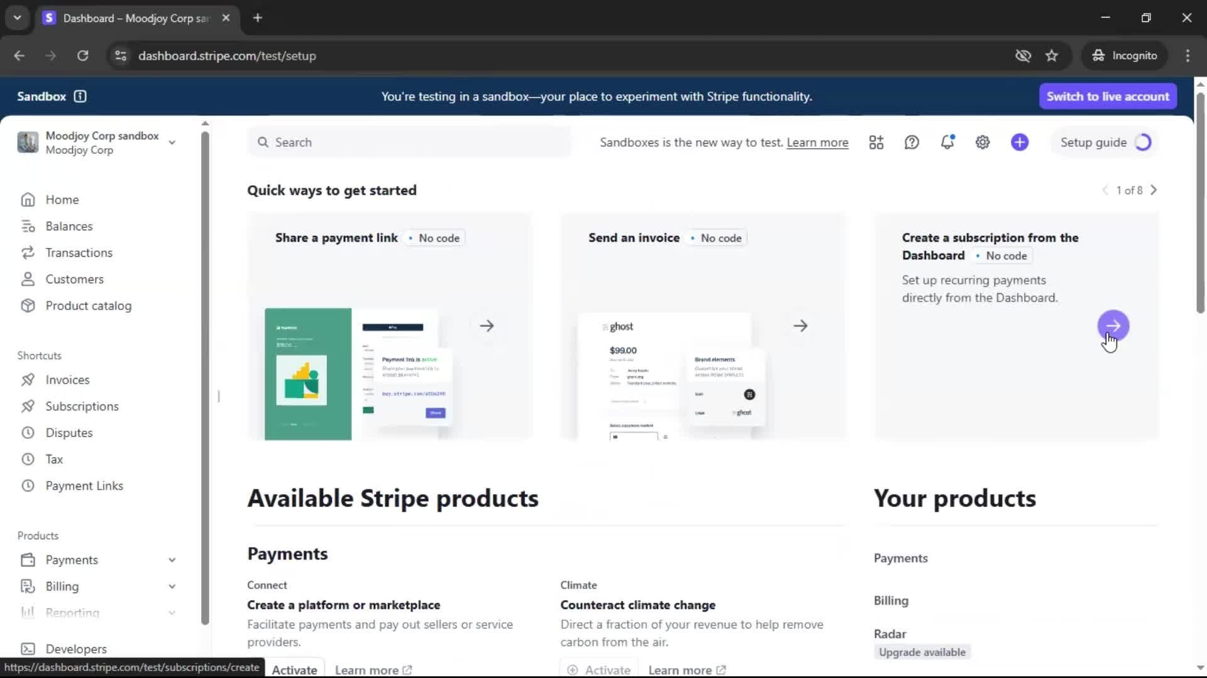This screenshot has width=1207, height=678.
Task: Open the Developers sidebar item
Action: click(75, 648)
